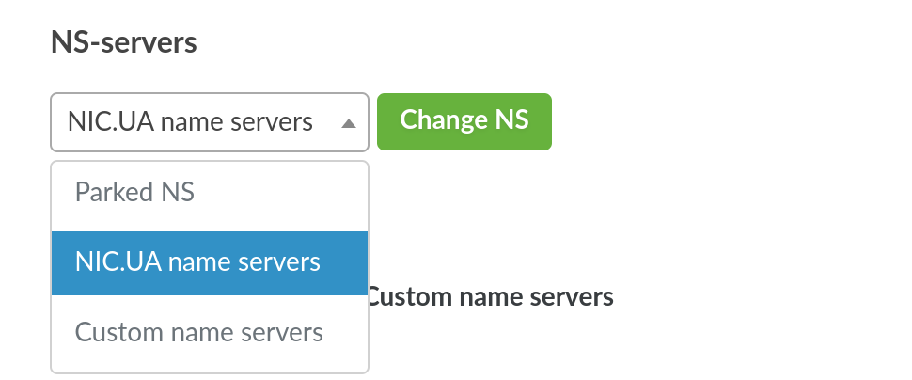Image resolution: width=912 pixels, height=380 pixels.
Task: Toggle the name server combo box
Action: click(x=209, y=122)
